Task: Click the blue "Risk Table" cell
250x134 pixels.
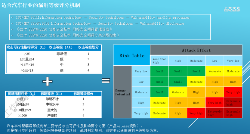Action: coord(132,55)
